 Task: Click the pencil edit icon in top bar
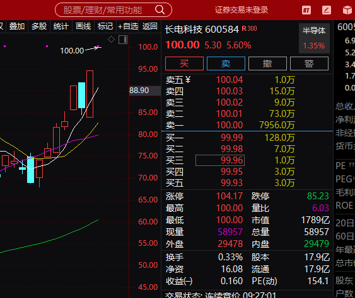click(327, 10)
